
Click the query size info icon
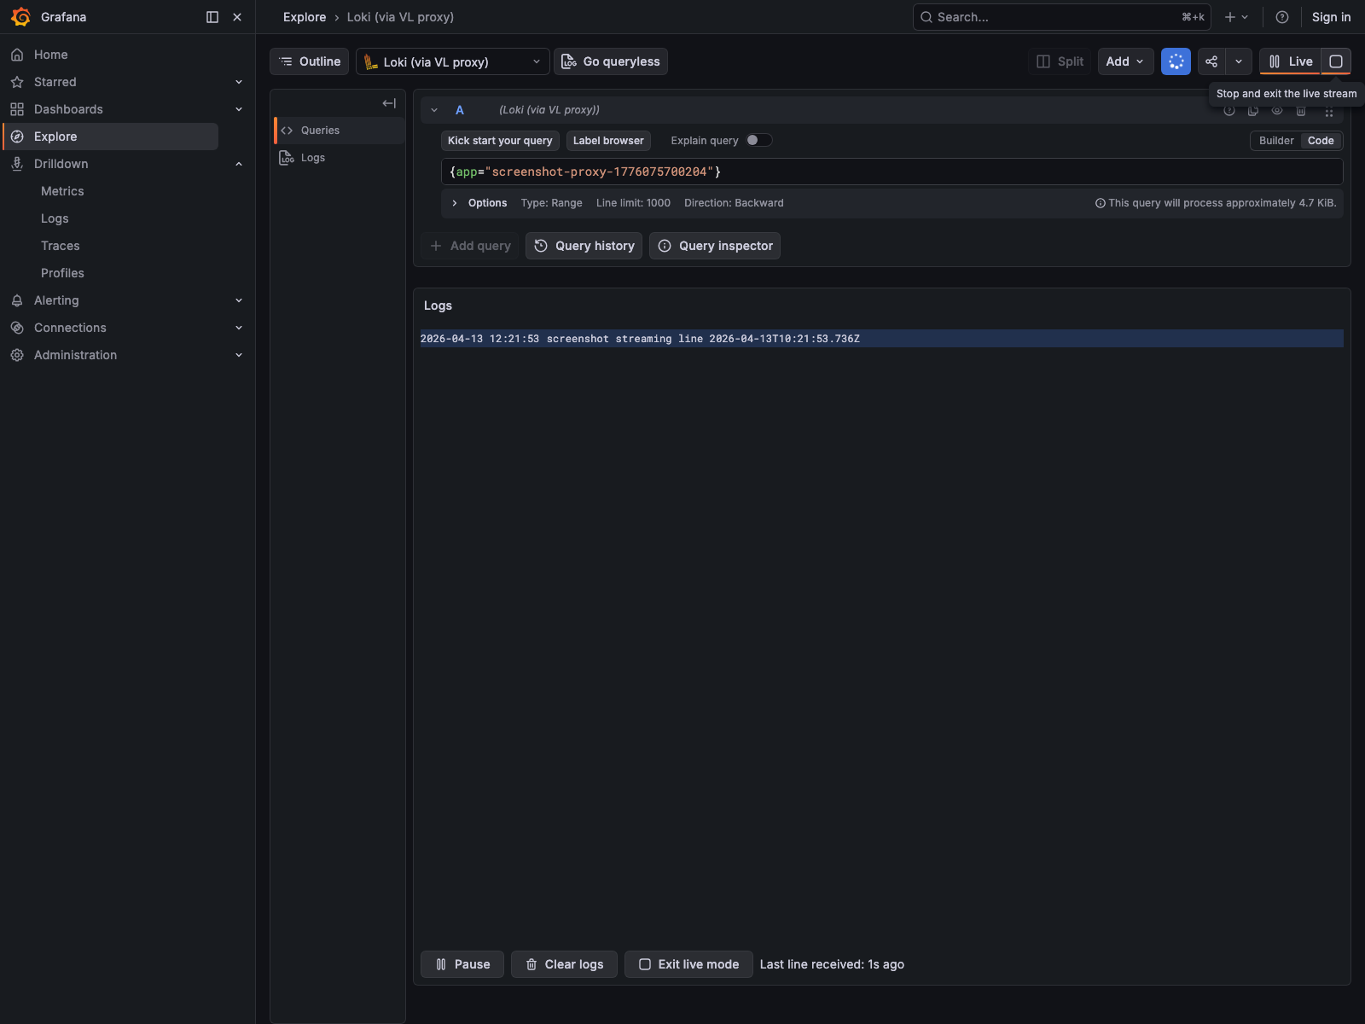pyautogui.click(x=1101, y=203)
